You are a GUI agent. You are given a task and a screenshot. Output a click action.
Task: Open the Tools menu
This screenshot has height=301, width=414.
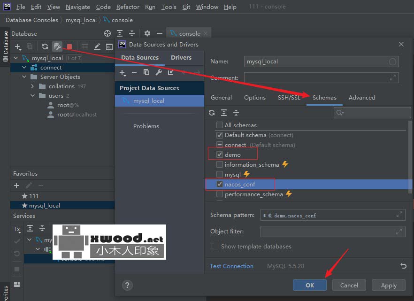point(169,7)
